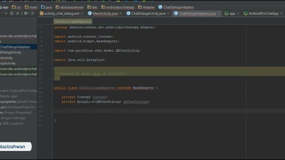Close the AndroidProChatApp gradle tab
The image size is (285, 160).
(281, 13)
